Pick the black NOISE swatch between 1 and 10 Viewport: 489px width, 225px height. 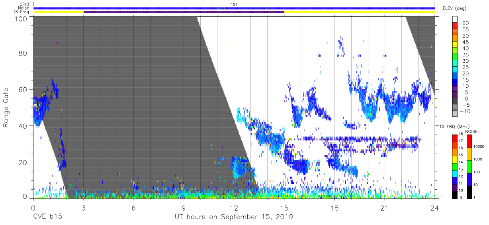(x=469, y=192)
